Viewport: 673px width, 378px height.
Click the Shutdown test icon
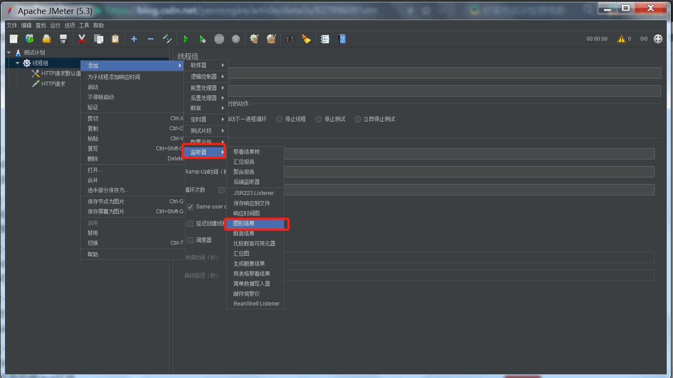[236, 39]
